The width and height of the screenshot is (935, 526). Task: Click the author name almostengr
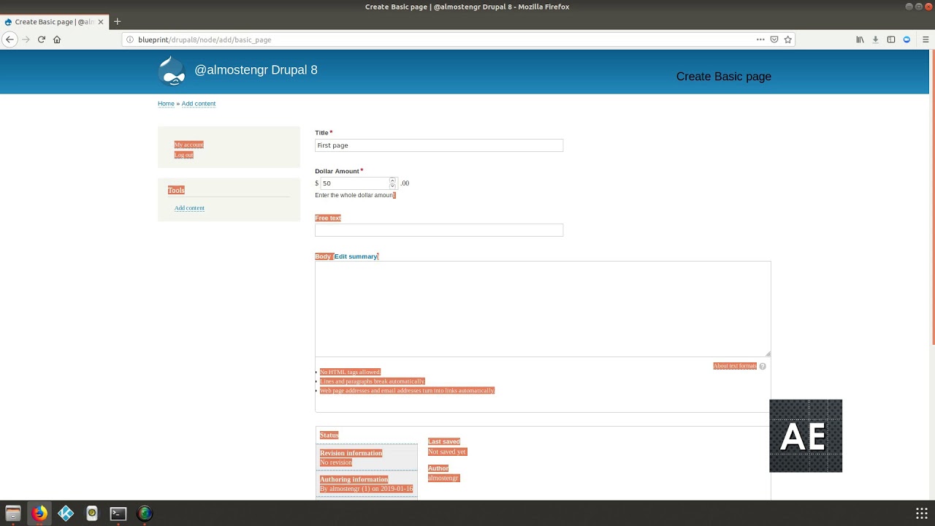click(443, 479)
